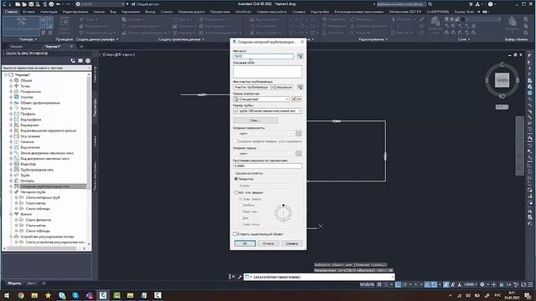Click the command line customize wrench icon

coord(240,277)
